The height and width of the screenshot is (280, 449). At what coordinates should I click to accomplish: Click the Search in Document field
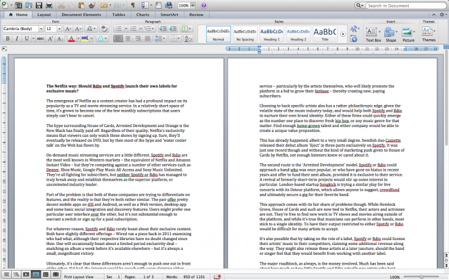[405, 6]
